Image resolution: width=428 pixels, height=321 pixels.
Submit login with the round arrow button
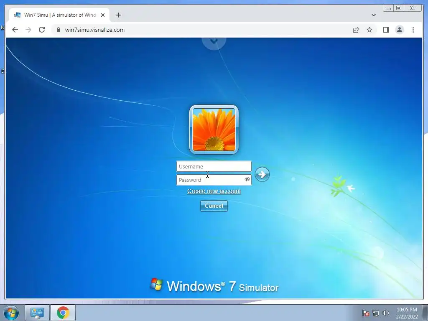click(262, 174)
